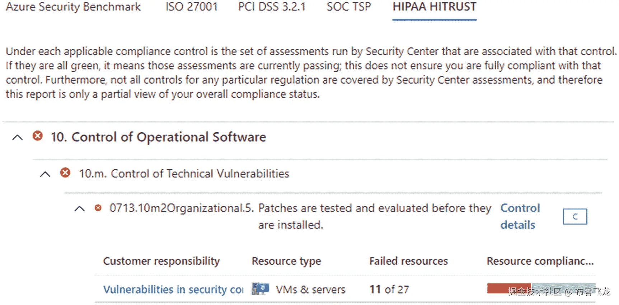Click the Resource compliance column header
The width and height of the screenshot is (619, 305).
click(x=540, y=261)
